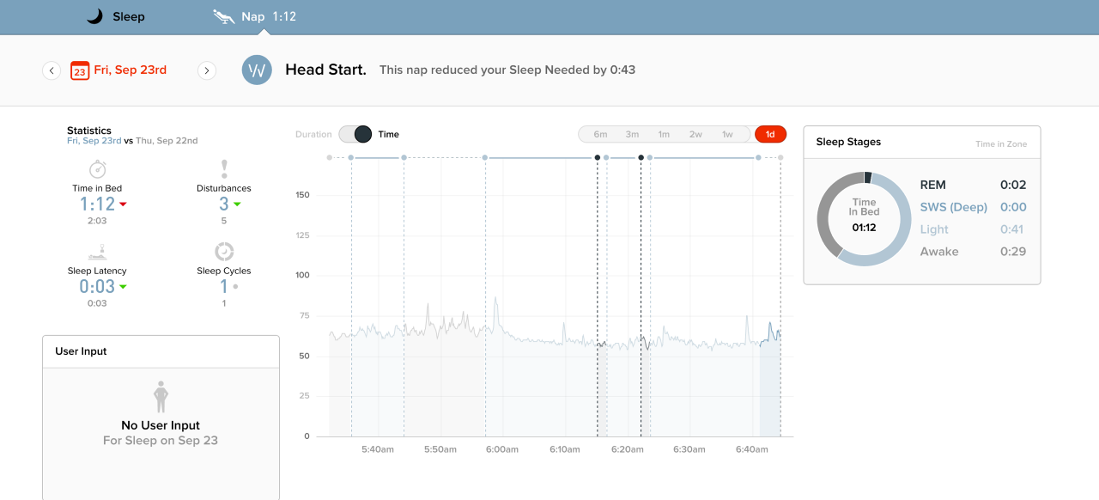Click the Sleep Latency bed icon
Screen dimensions: 1099x500
pos(97,252)
